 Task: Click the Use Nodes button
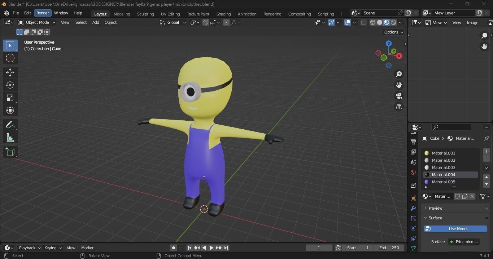point(455,229)
